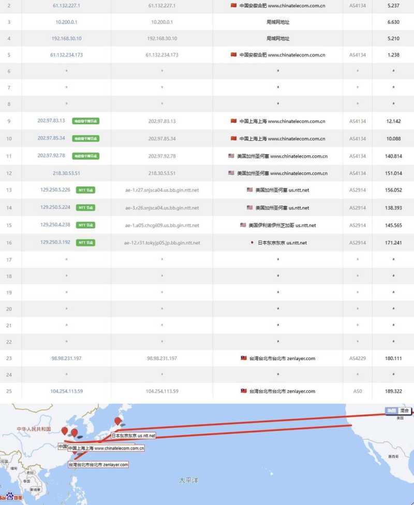This screenshot has width=414, height=505.
Task: Click the China flag icon on hop 10
Action: point(233,139)
